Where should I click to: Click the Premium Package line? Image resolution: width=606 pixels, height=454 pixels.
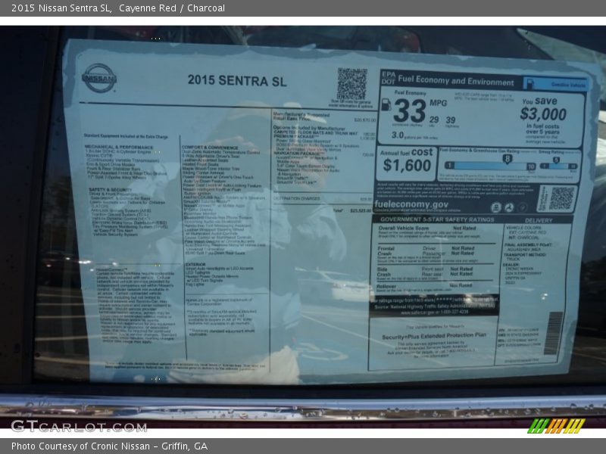pyautogui.click(x=296, y=137)
